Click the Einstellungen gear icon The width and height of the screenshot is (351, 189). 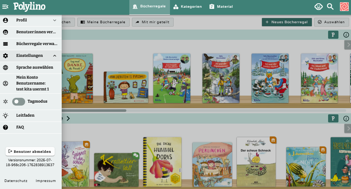(6, 56)
